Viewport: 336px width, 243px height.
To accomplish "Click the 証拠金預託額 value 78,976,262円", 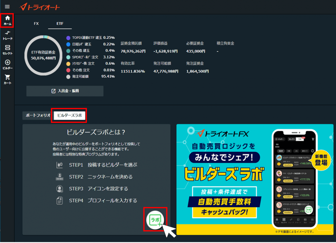I will pos(133,51).
